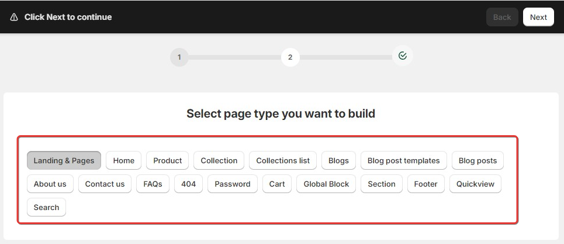564x244 pixels.
Task: Pick the 404 page type
Action: click(188, 184)
